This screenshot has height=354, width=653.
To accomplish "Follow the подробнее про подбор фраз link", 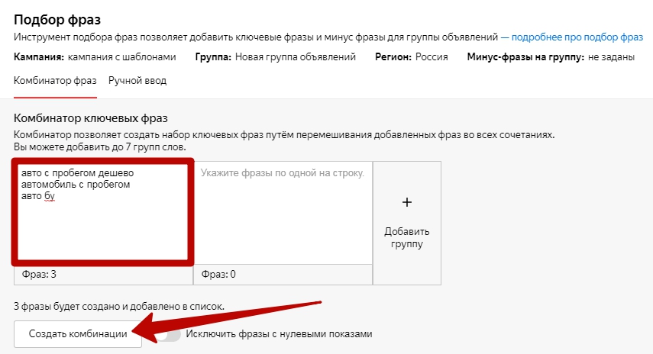I will (577, 37).
